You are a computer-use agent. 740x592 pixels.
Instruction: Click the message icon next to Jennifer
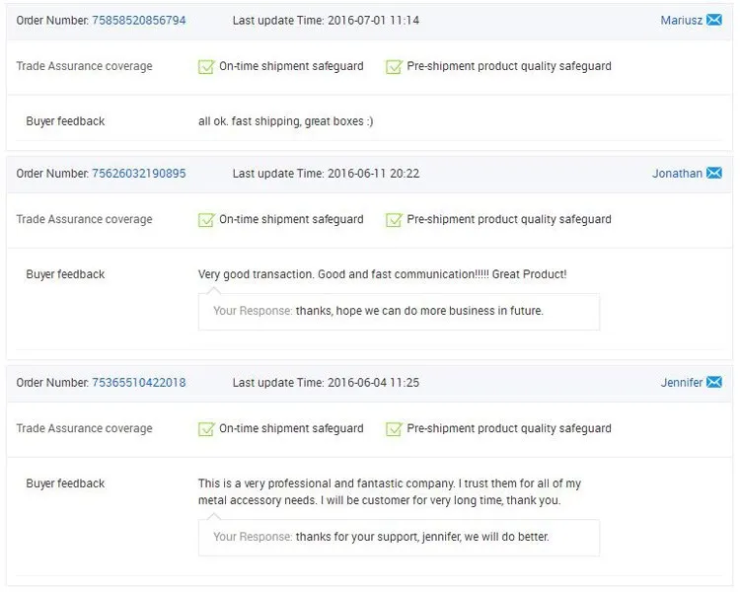tap(714, 383)
